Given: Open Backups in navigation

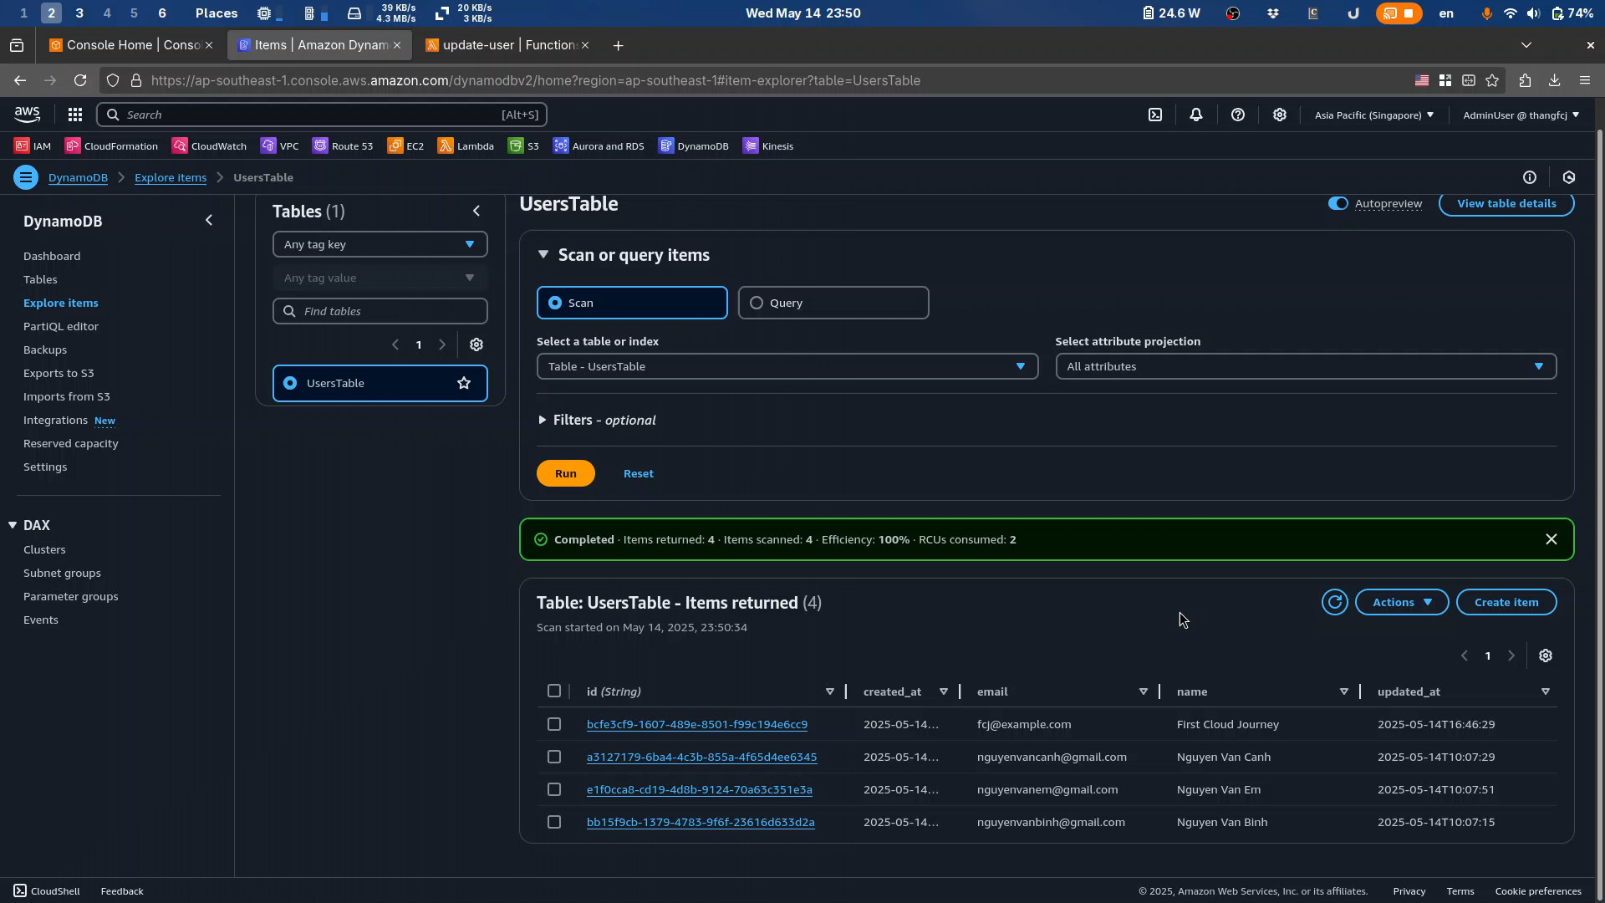Looking at the screenshot, I should coord(45,349).
